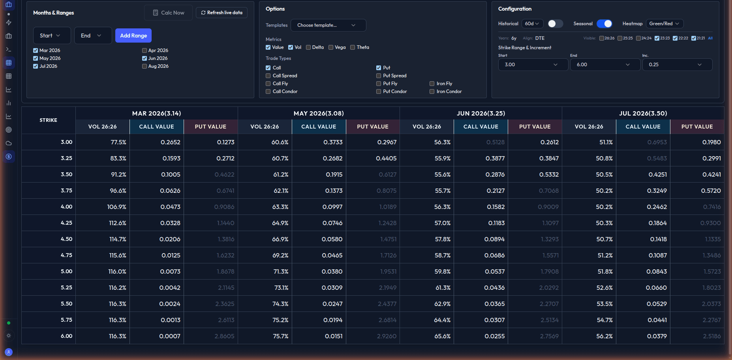Uncheck the Mar 2026 month checkbox
The image size is (732, 360).
[35, 50]
